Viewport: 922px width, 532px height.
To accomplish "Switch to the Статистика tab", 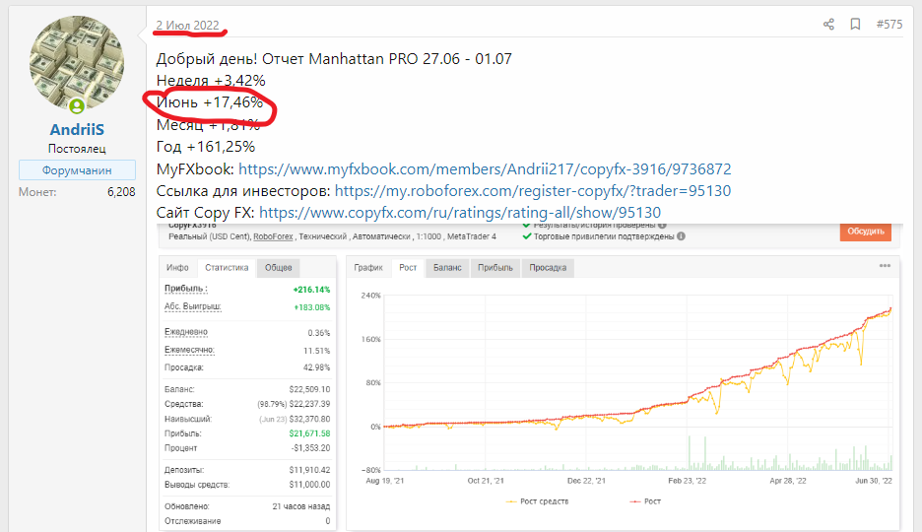I will 227,267.
